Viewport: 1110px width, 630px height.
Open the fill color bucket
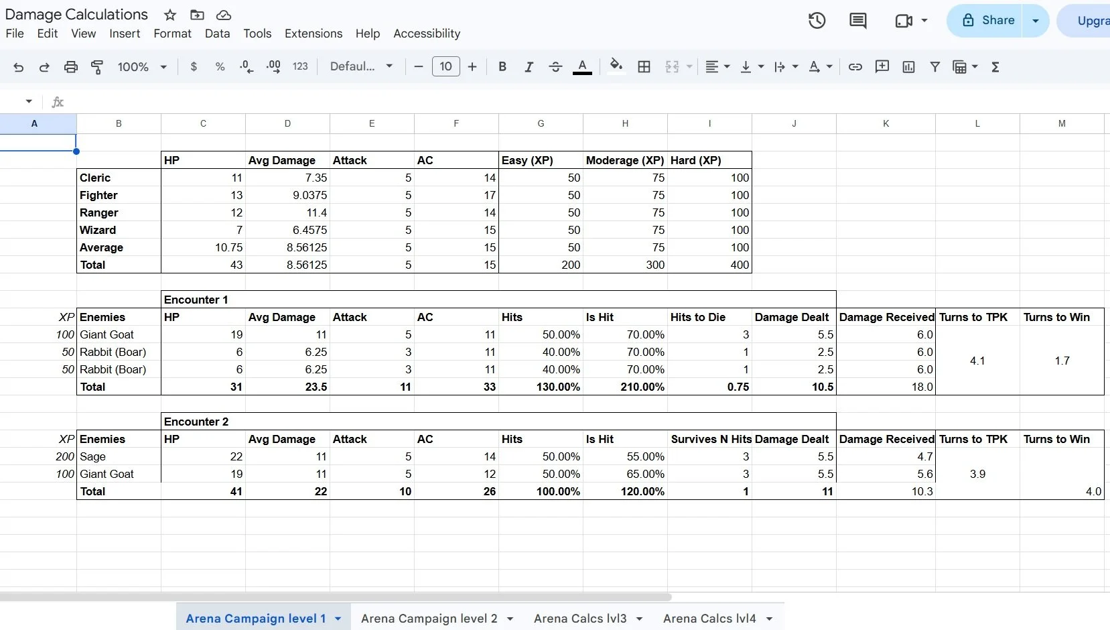(616, 66)
